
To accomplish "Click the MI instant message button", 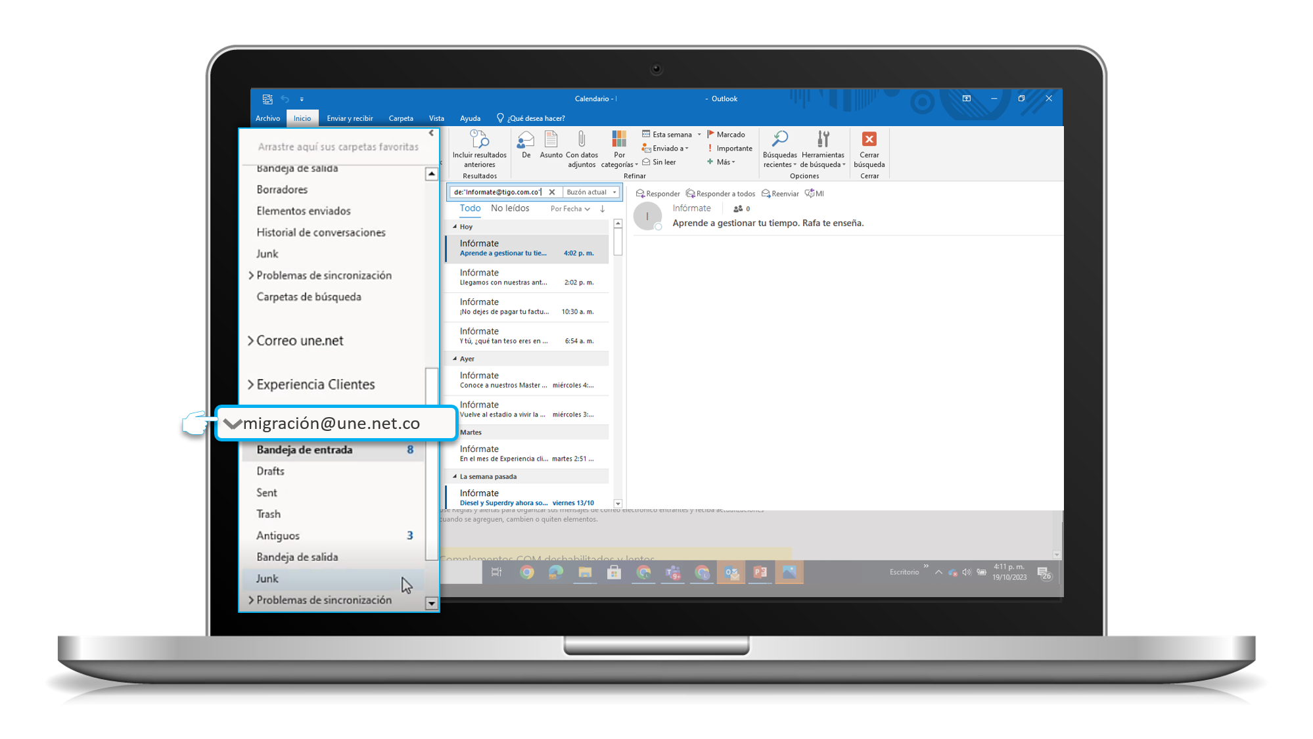I will coord(814,194).
